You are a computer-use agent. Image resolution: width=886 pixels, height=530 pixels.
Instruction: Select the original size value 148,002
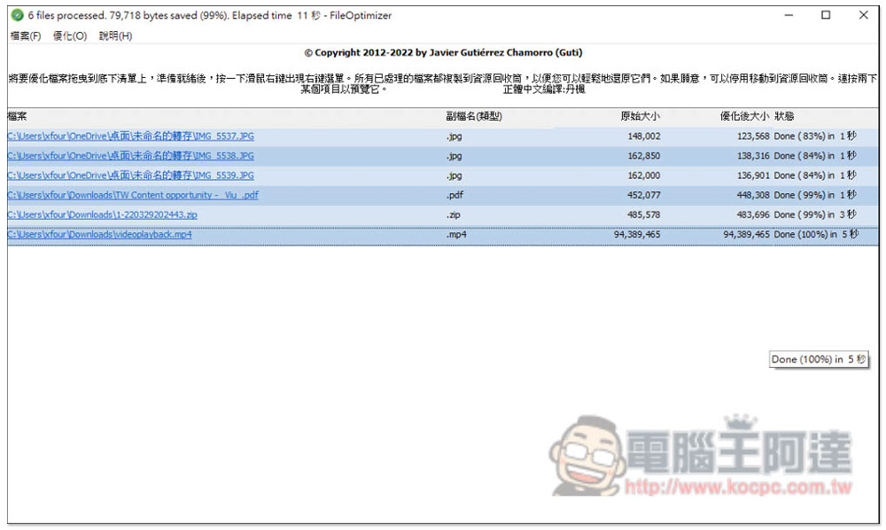643,136
